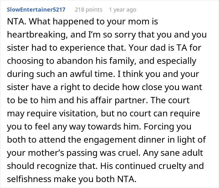Image resolution: width=219 pixels, height=188 pixels.
Task: Click the phrase 'should recognize that'
Action: click(x=52, y=166)
